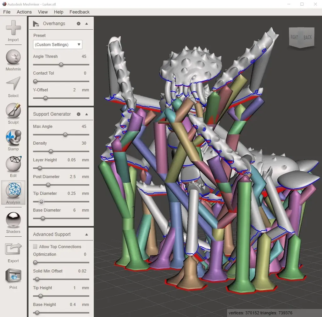Open the Help menu
The height and width of the screenshot is (317, 322).
coord(58,12)
